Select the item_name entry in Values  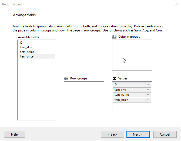129,95
